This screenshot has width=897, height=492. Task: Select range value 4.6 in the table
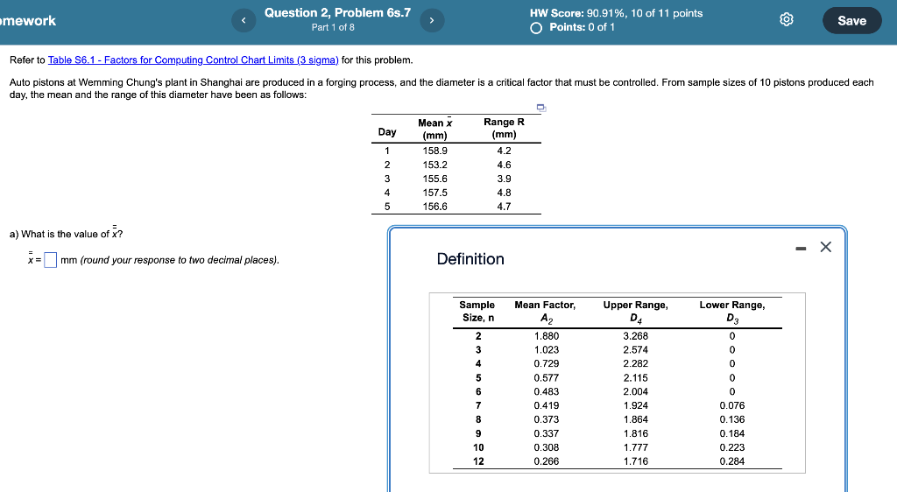(504, 165)
